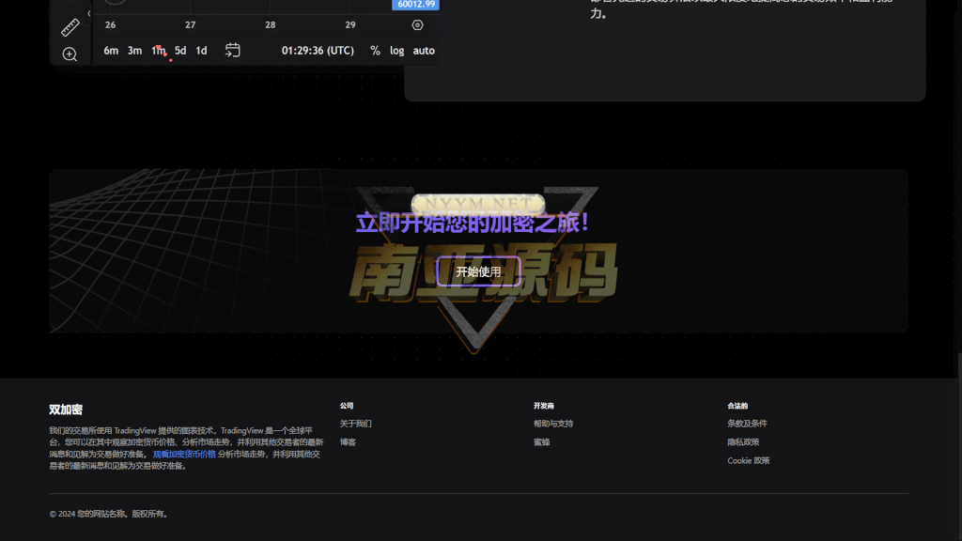The image size is (962, 541).
Task: Toggle log scale on chart
Action: pyautogui.click(x=397, y=51)
